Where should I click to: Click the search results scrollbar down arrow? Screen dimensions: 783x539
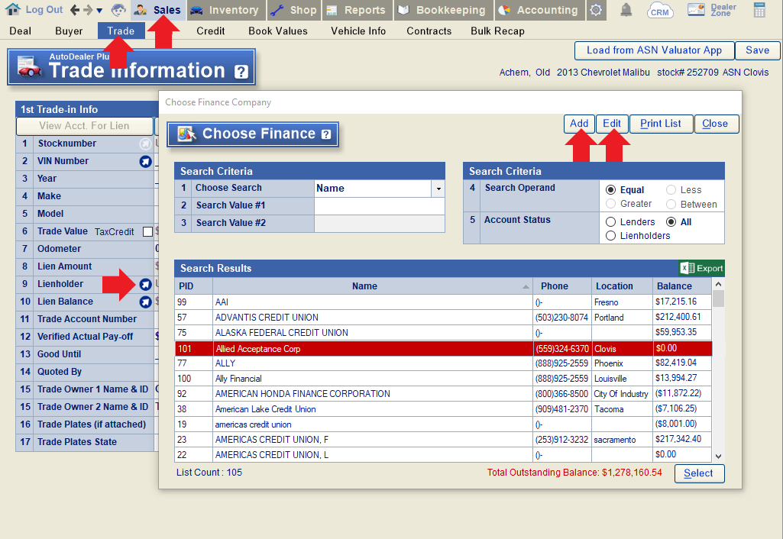coord(718,456)
